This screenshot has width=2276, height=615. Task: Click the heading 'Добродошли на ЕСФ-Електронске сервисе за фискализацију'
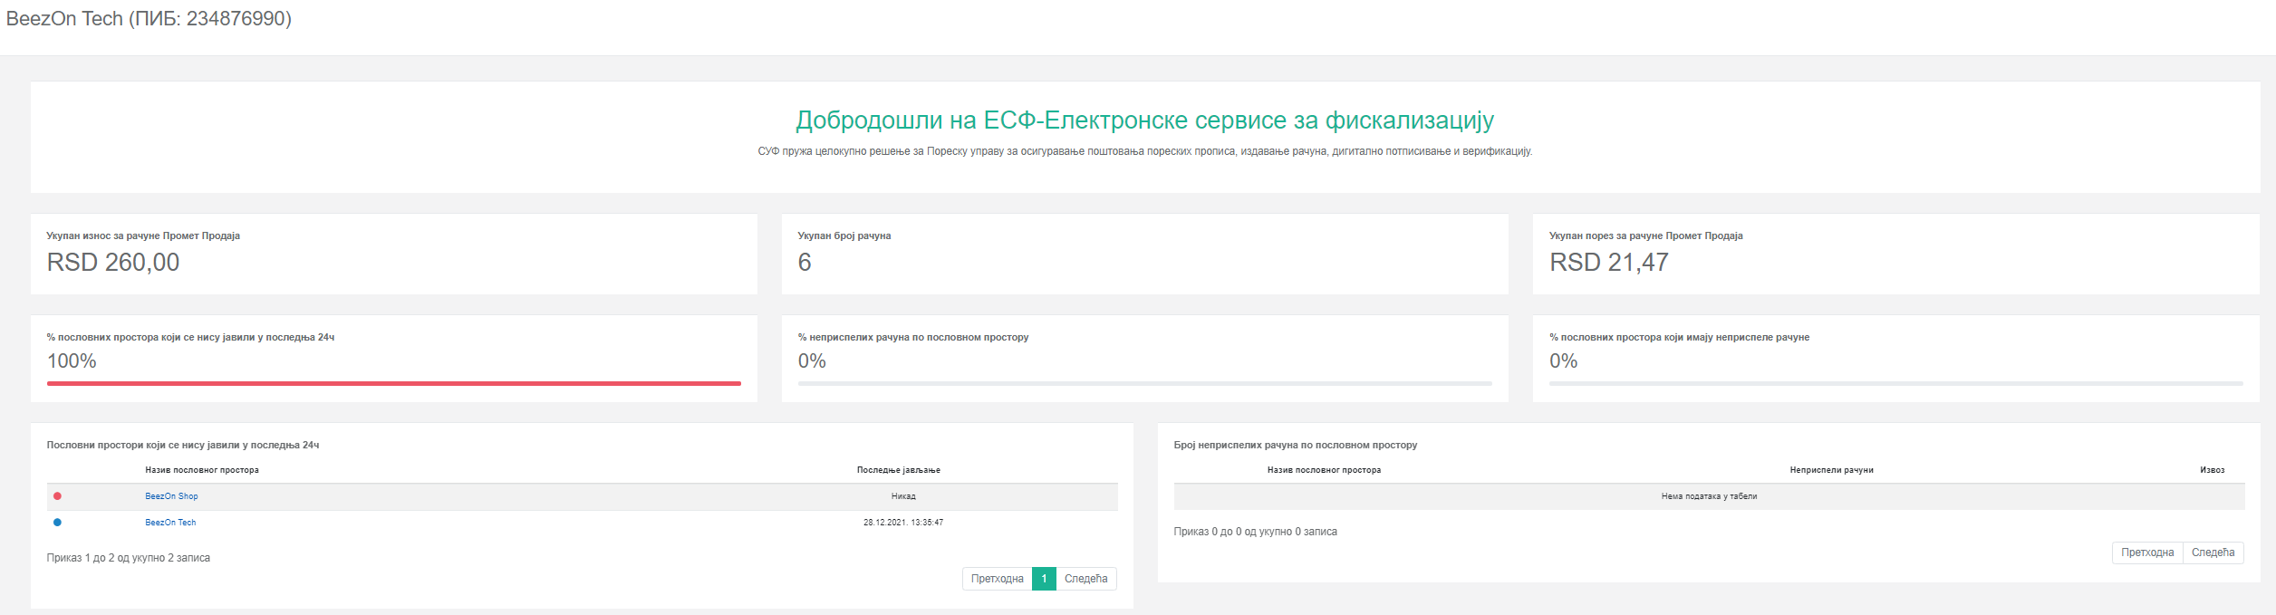[x=1144, y=120]
